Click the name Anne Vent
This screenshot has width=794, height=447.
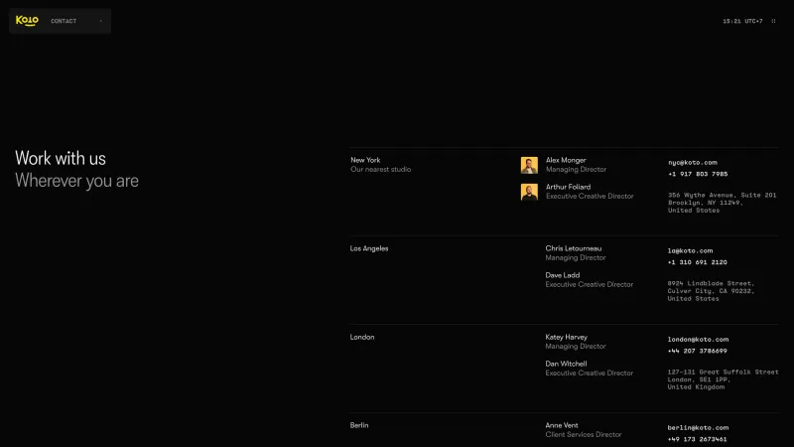point(562,426)
